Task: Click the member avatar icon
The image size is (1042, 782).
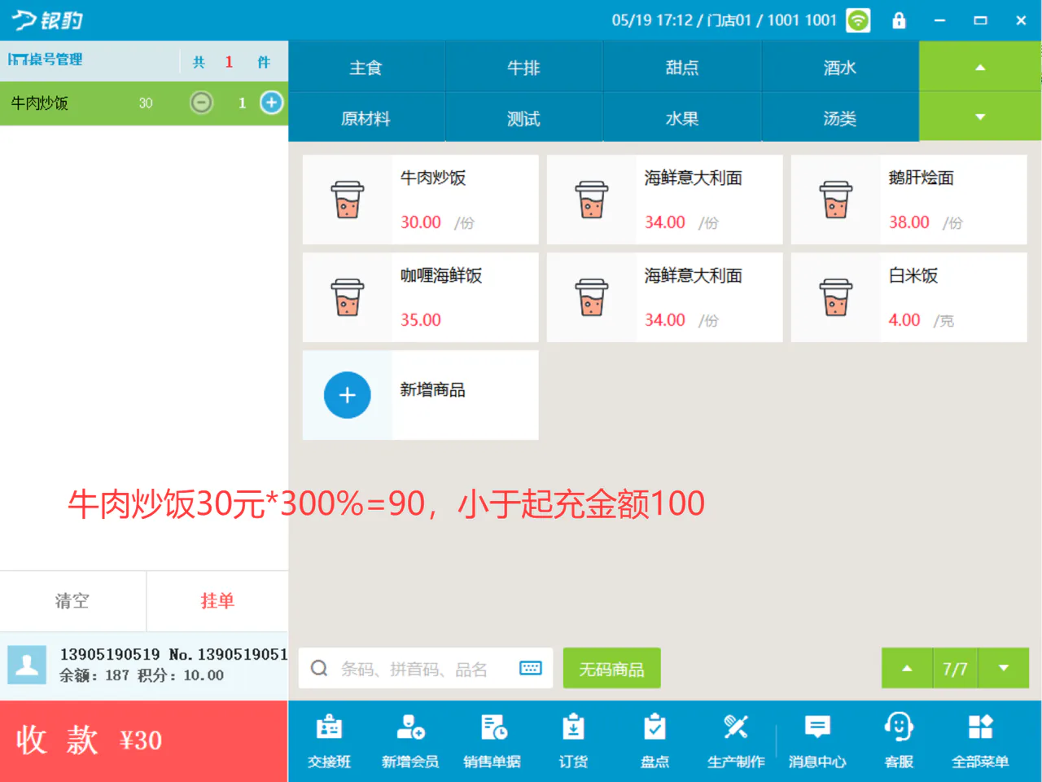Action: [x=27, y=665]
